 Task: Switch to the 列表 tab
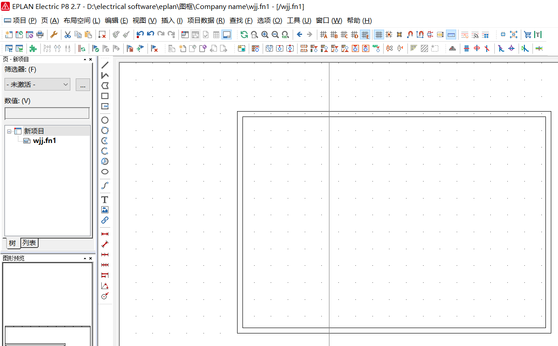(x=30, y=243)
